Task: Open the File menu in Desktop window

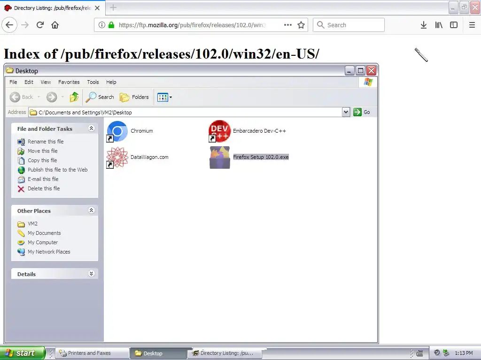Action: pos(13,82)
